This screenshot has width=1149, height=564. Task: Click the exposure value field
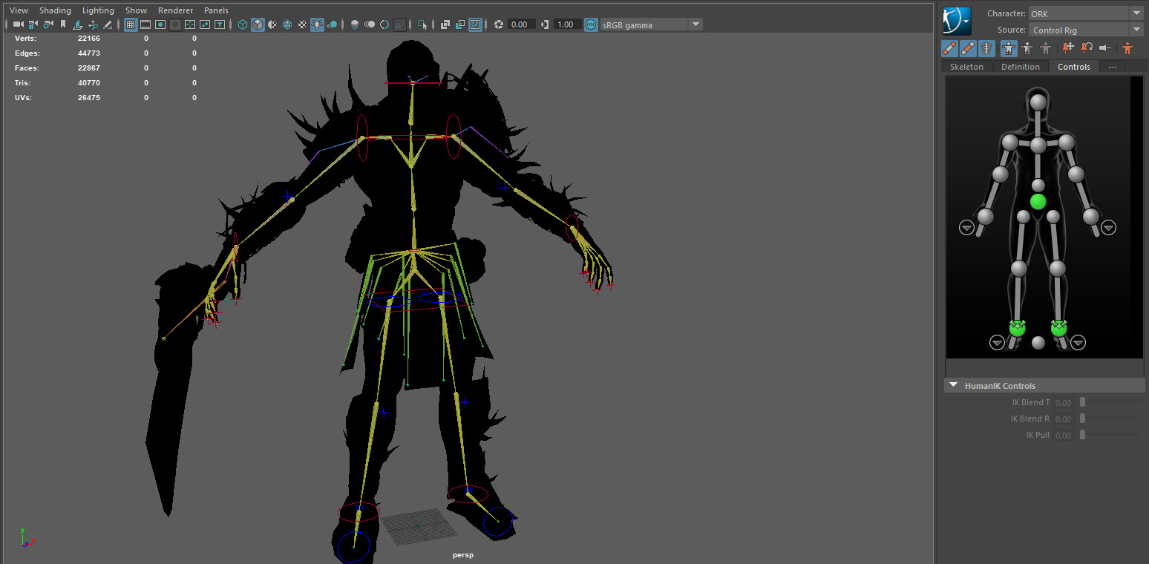tap(520, 24)
